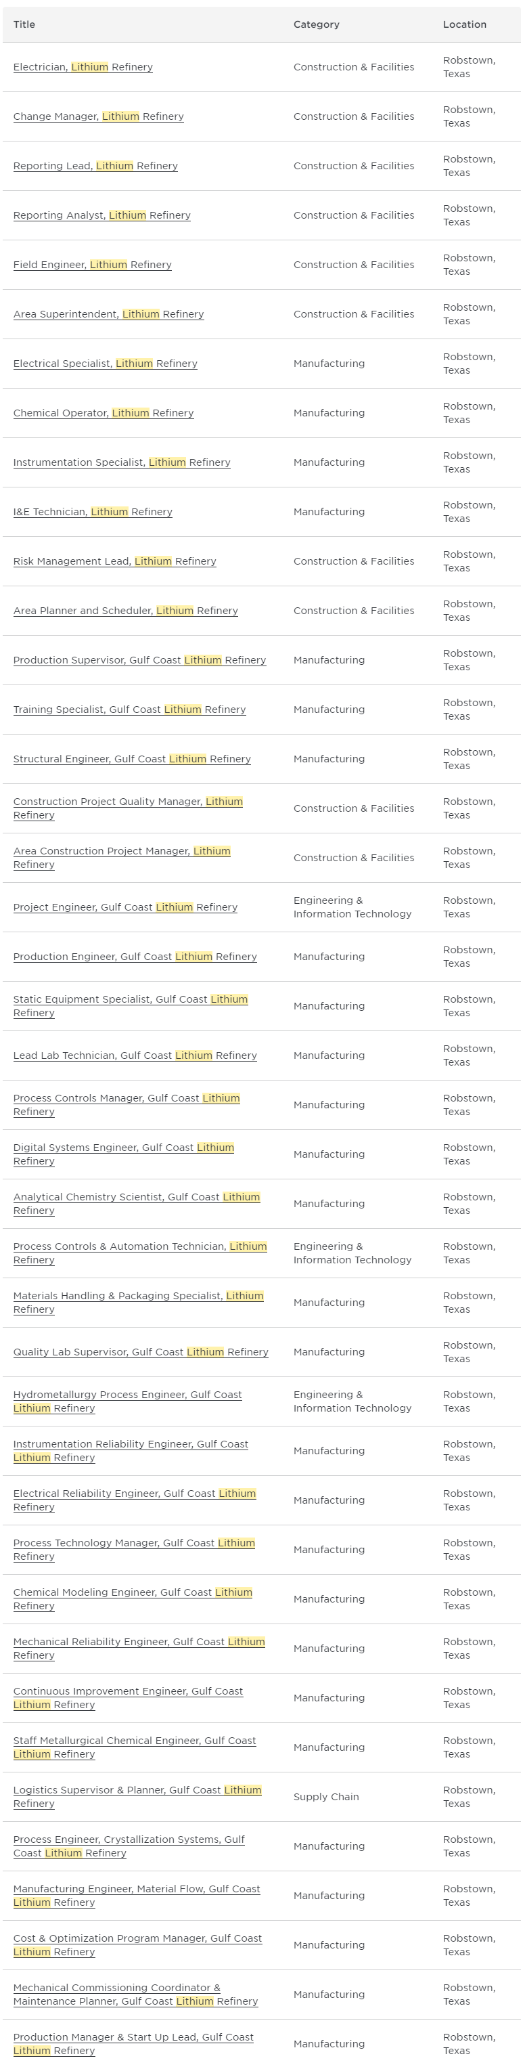This screenshot has height=2069, width=525.
Task: Open the Digital Systems Engineer job posting
Action: click(x=124, y=1154)
